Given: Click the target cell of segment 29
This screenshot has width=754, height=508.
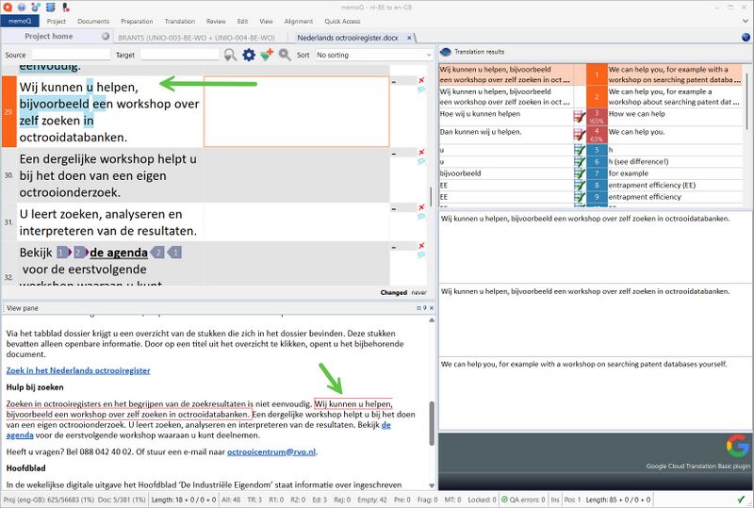Looking at the screenshot, I should (x=297, y=111).
